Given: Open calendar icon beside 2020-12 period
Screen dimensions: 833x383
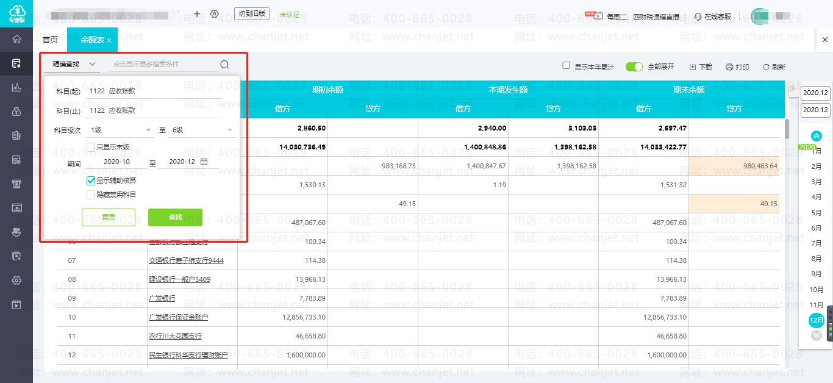Looking at the screenshot, I should pyautogui.click(x=204, y=162).
